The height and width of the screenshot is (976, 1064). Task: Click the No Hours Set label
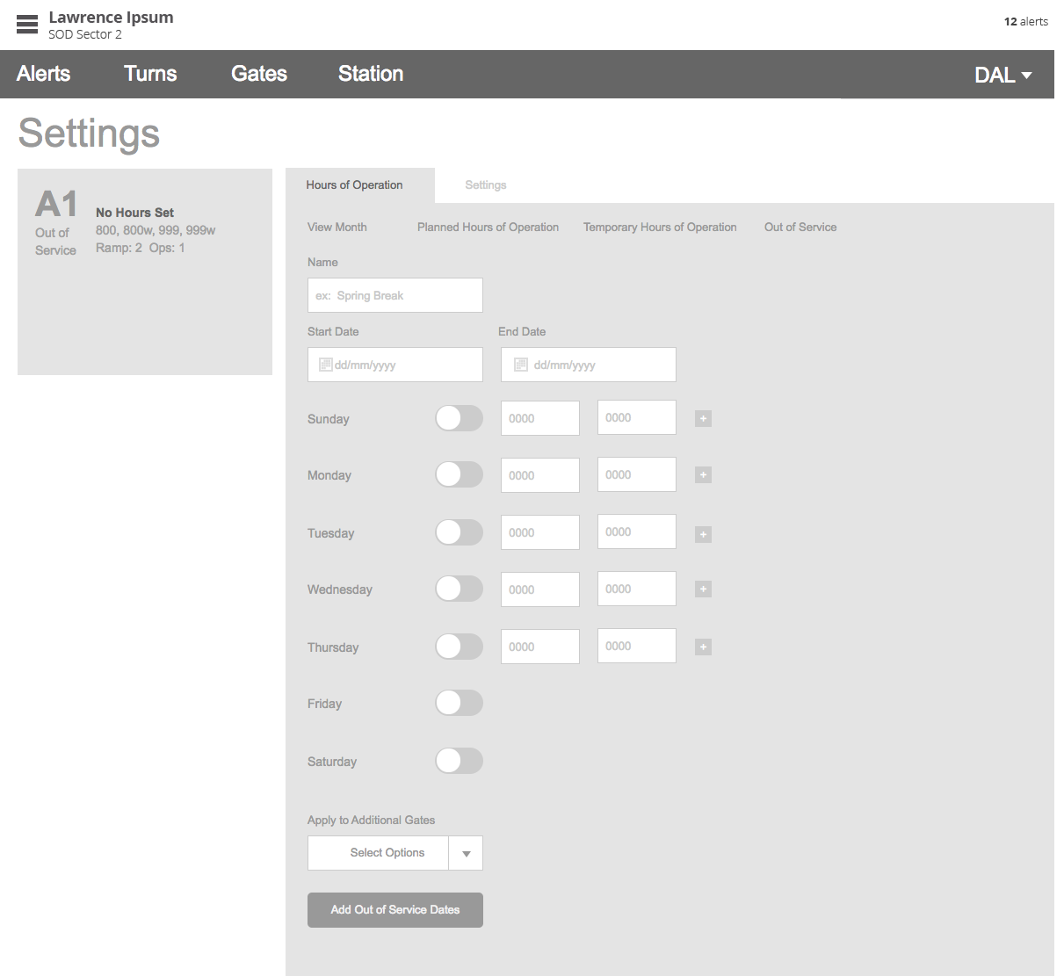(x=134, y=213)
